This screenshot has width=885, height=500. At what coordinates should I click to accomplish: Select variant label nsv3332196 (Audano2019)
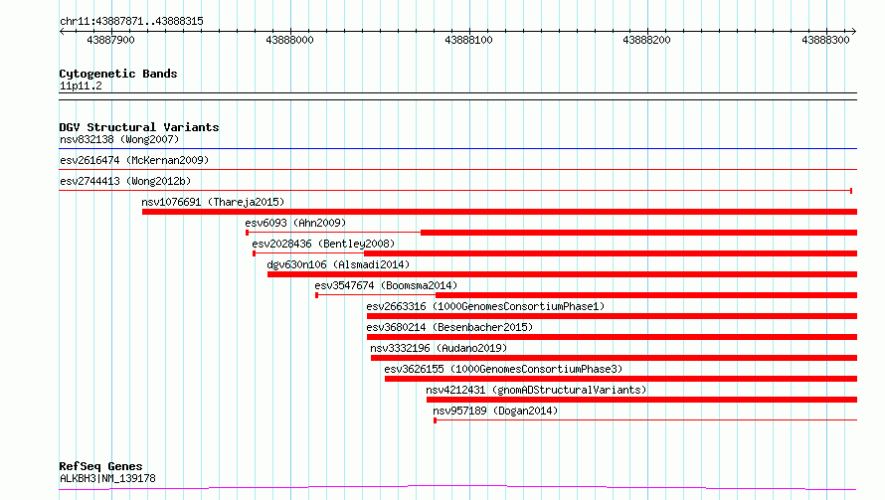click(x=439, y=348)
